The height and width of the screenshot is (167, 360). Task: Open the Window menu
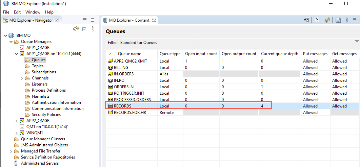click(33, 12)
